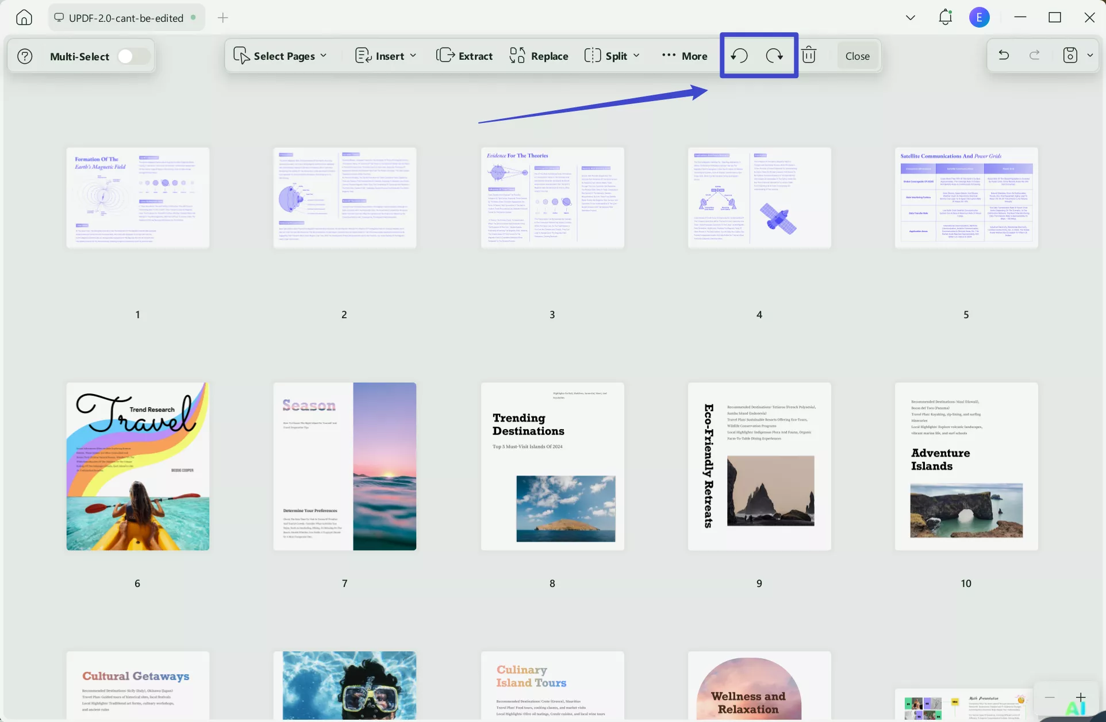1106x722 pixels.
Task: Open the Insert dropdown menu
Action: pos(386,56)
